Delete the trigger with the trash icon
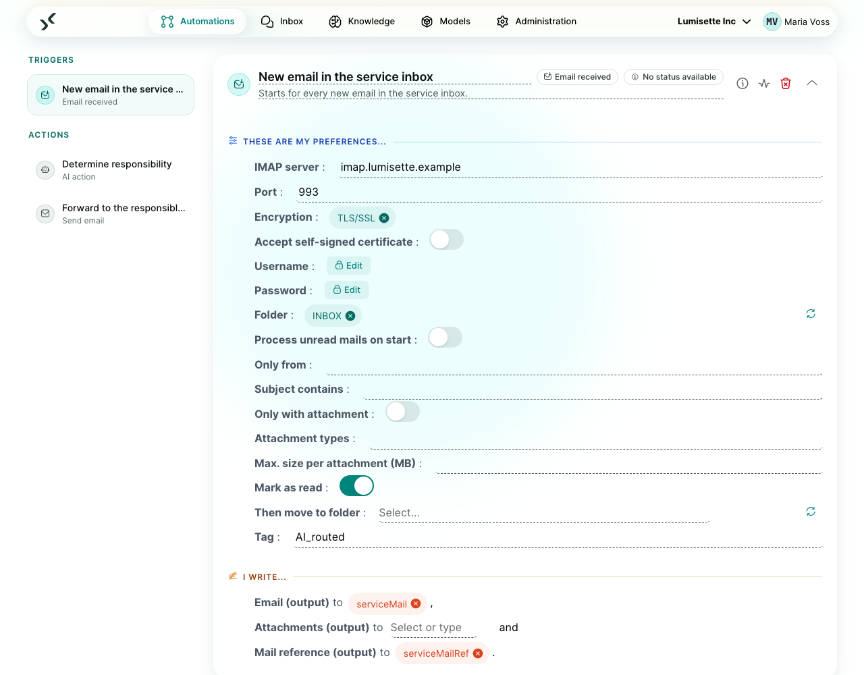Viewport: 864px width, 675px height. pos(786,84)
